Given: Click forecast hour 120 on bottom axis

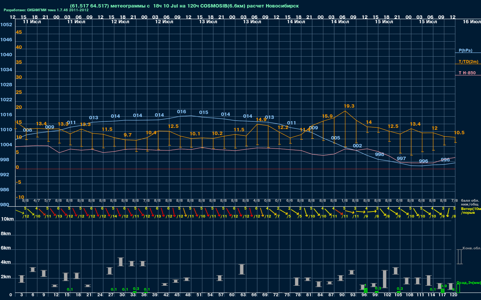Looking at the screenshot, I should pos(454,295).
